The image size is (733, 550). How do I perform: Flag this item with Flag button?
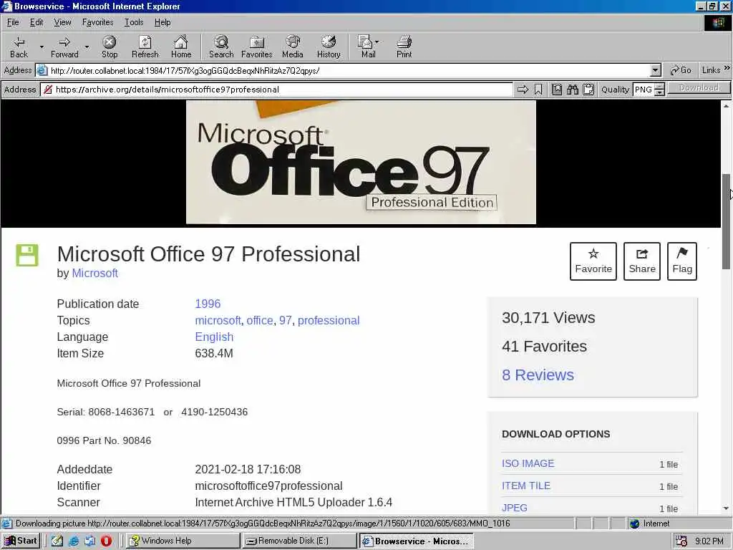click(x=682, y=261)
